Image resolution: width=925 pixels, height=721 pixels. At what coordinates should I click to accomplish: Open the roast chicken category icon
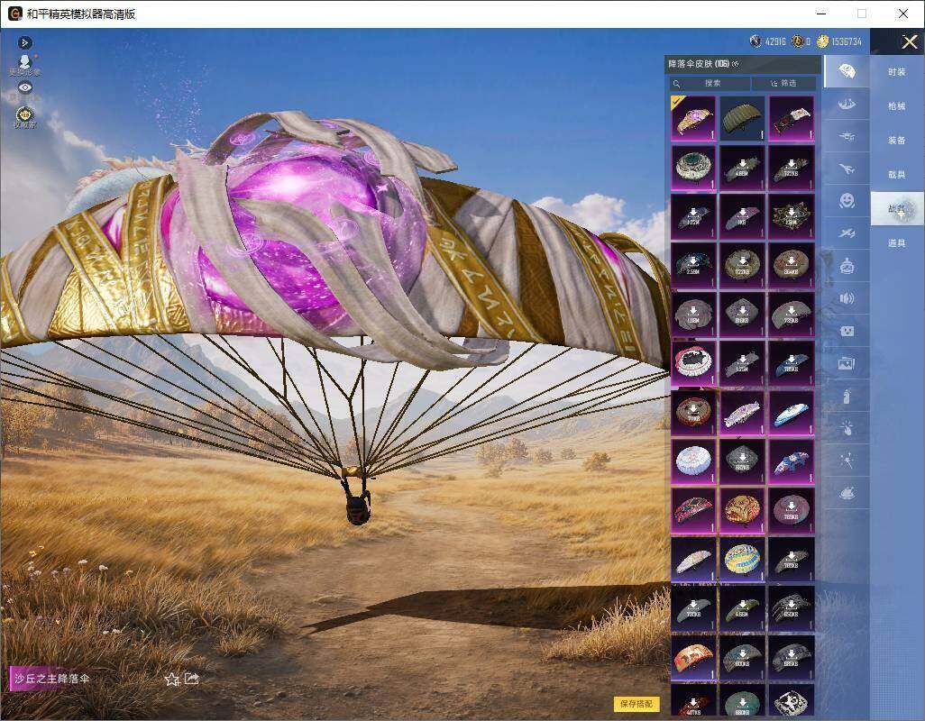847,493
